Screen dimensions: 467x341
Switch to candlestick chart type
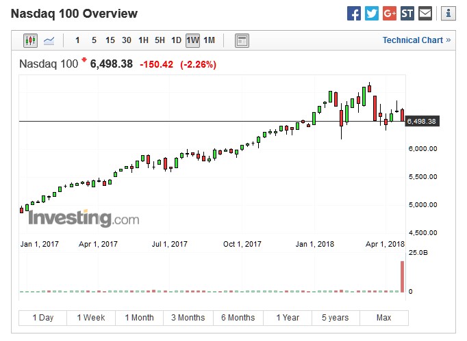click(x=30, y=40)
